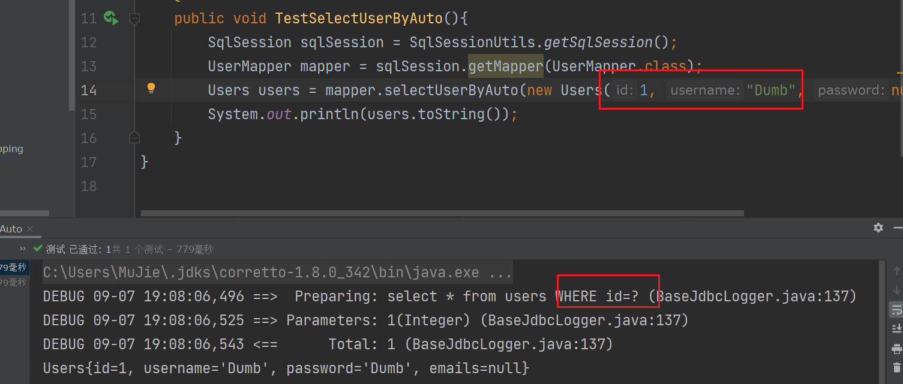Minimize the Run tool window
Viewport: 903px width, 384px height.
(898, 228)
